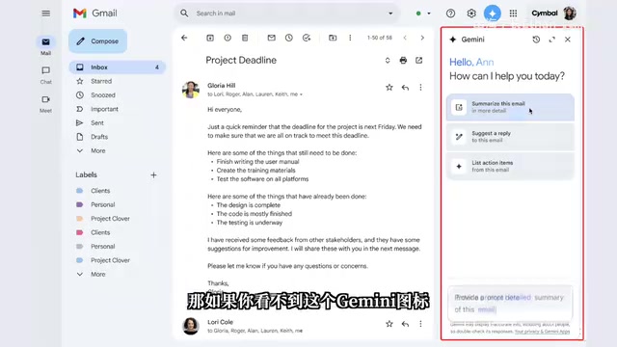Image resolution: width=617 pixels, height=347 pixels.
Task: Open email in a new window
Action: 418,60
